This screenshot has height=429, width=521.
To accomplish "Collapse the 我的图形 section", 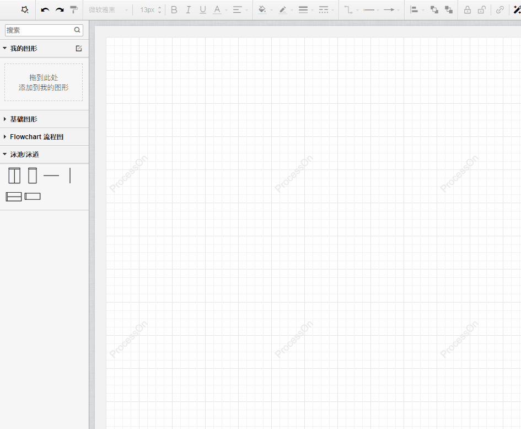I will click(x=4, y=48).
